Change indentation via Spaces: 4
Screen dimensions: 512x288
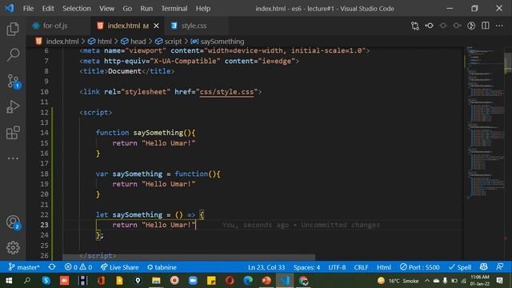tap(306, 267)
